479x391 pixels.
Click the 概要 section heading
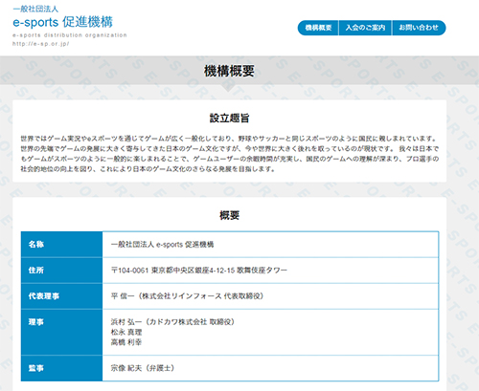pyautogui.click(x=229, y=215)
